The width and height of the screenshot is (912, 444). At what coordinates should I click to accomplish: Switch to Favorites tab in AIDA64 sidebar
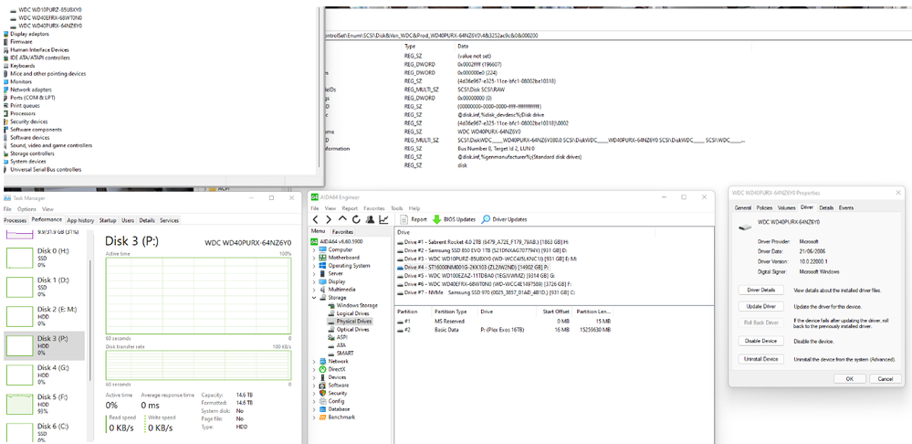[342, 232]
